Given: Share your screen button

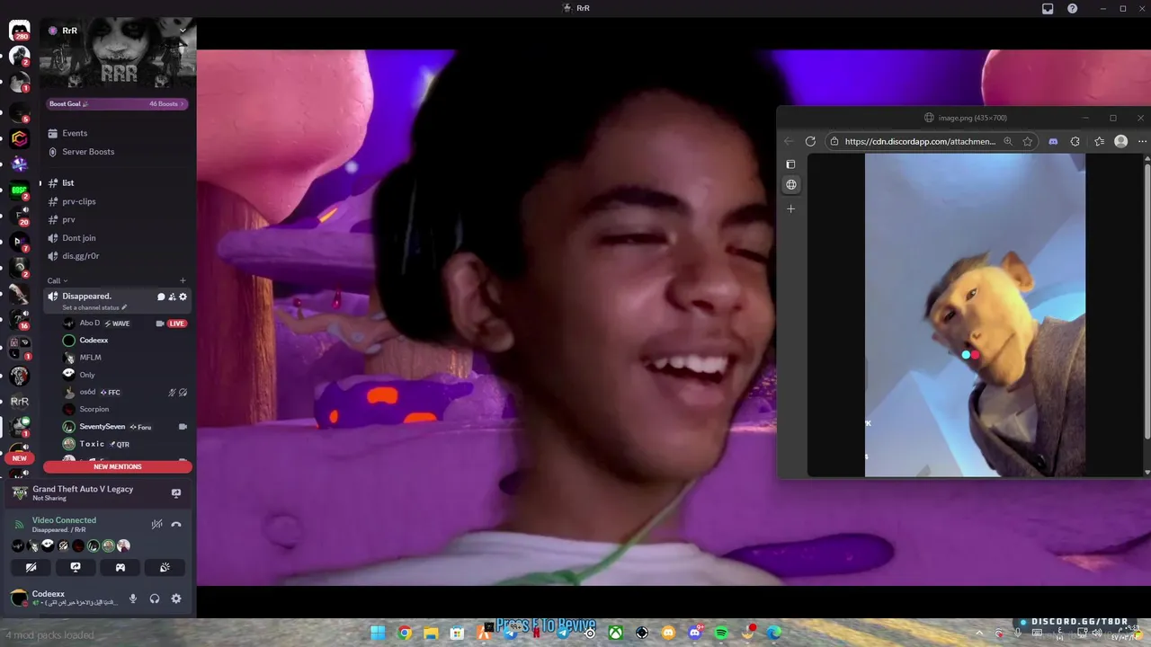Looking at the screenshot, I should pyautogui.click(x=76, y=568).
